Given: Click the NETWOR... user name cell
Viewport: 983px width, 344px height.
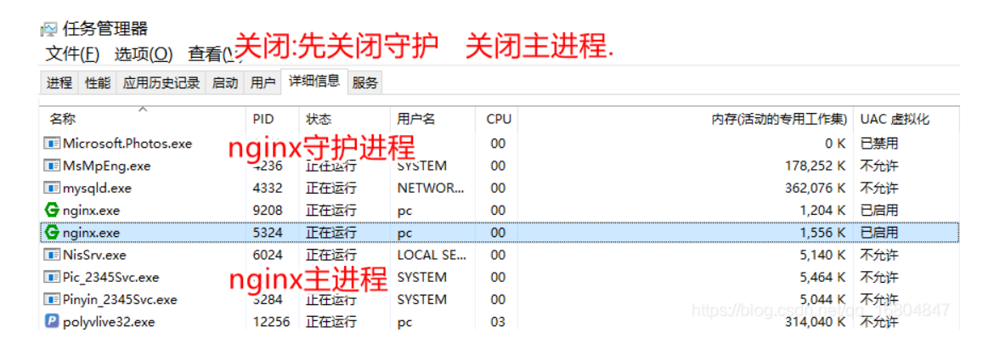Looking at the screenshot, I should [x=432, y=188].
